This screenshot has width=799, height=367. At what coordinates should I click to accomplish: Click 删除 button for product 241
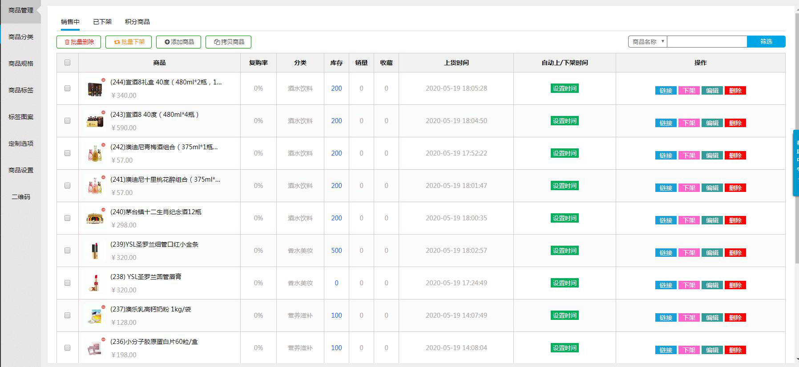(x=735, y=188)
